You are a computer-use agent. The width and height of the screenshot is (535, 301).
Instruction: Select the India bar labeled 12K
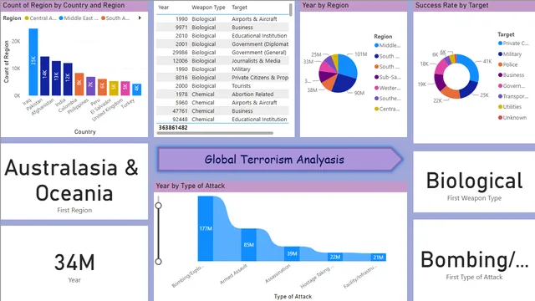(68, 79)
